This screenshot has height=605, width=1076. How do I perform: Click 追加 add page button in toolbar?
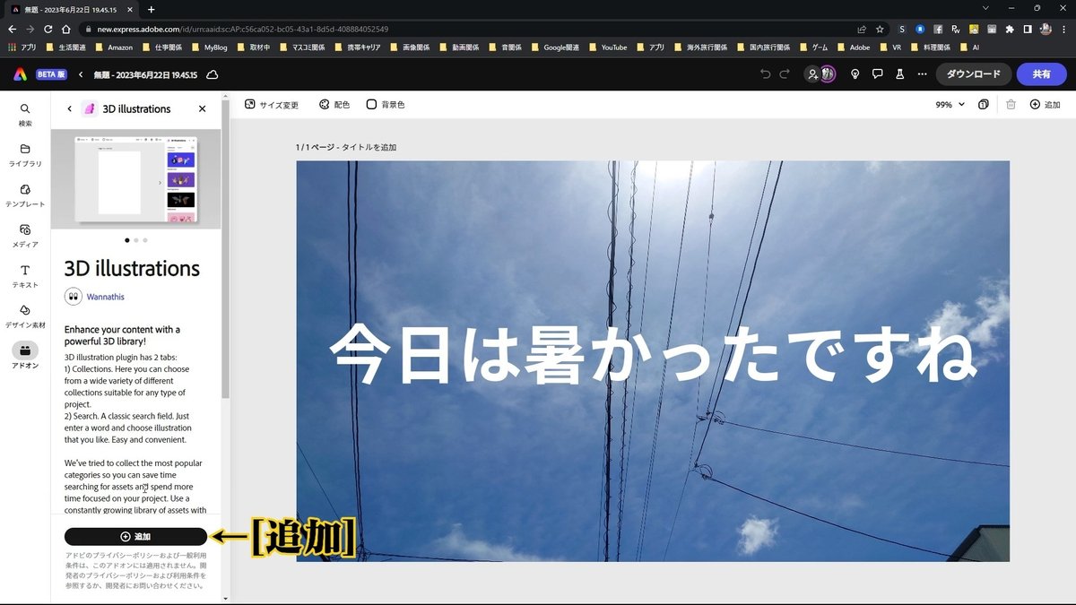(1045, 104)
